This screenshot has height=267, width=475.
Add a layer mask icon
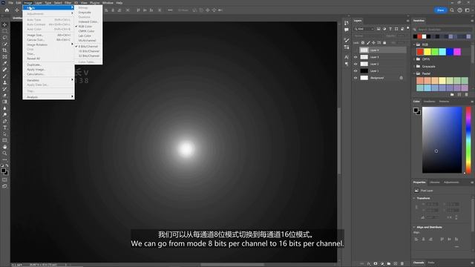point(376,264)
